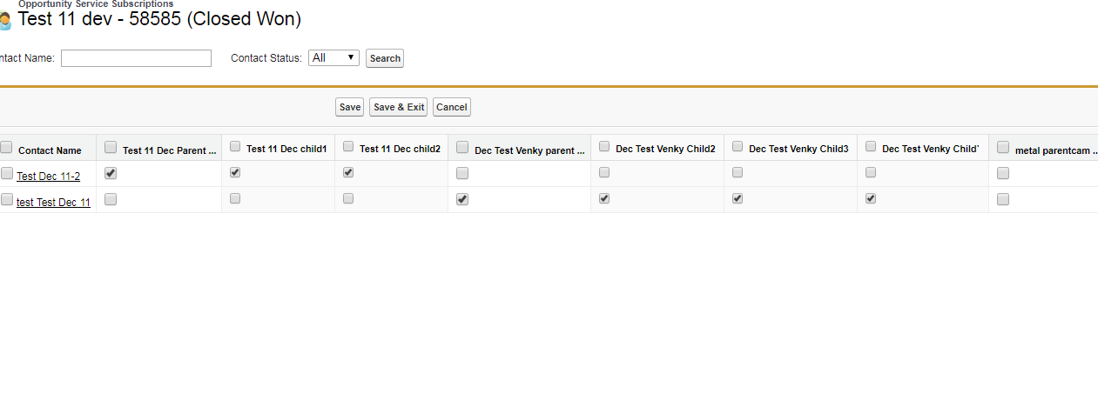Uncheck Test 11 Dec Parent for Test Dec 11-2
The height and width of the screenshot is (400, 1098).
point(111,173)
